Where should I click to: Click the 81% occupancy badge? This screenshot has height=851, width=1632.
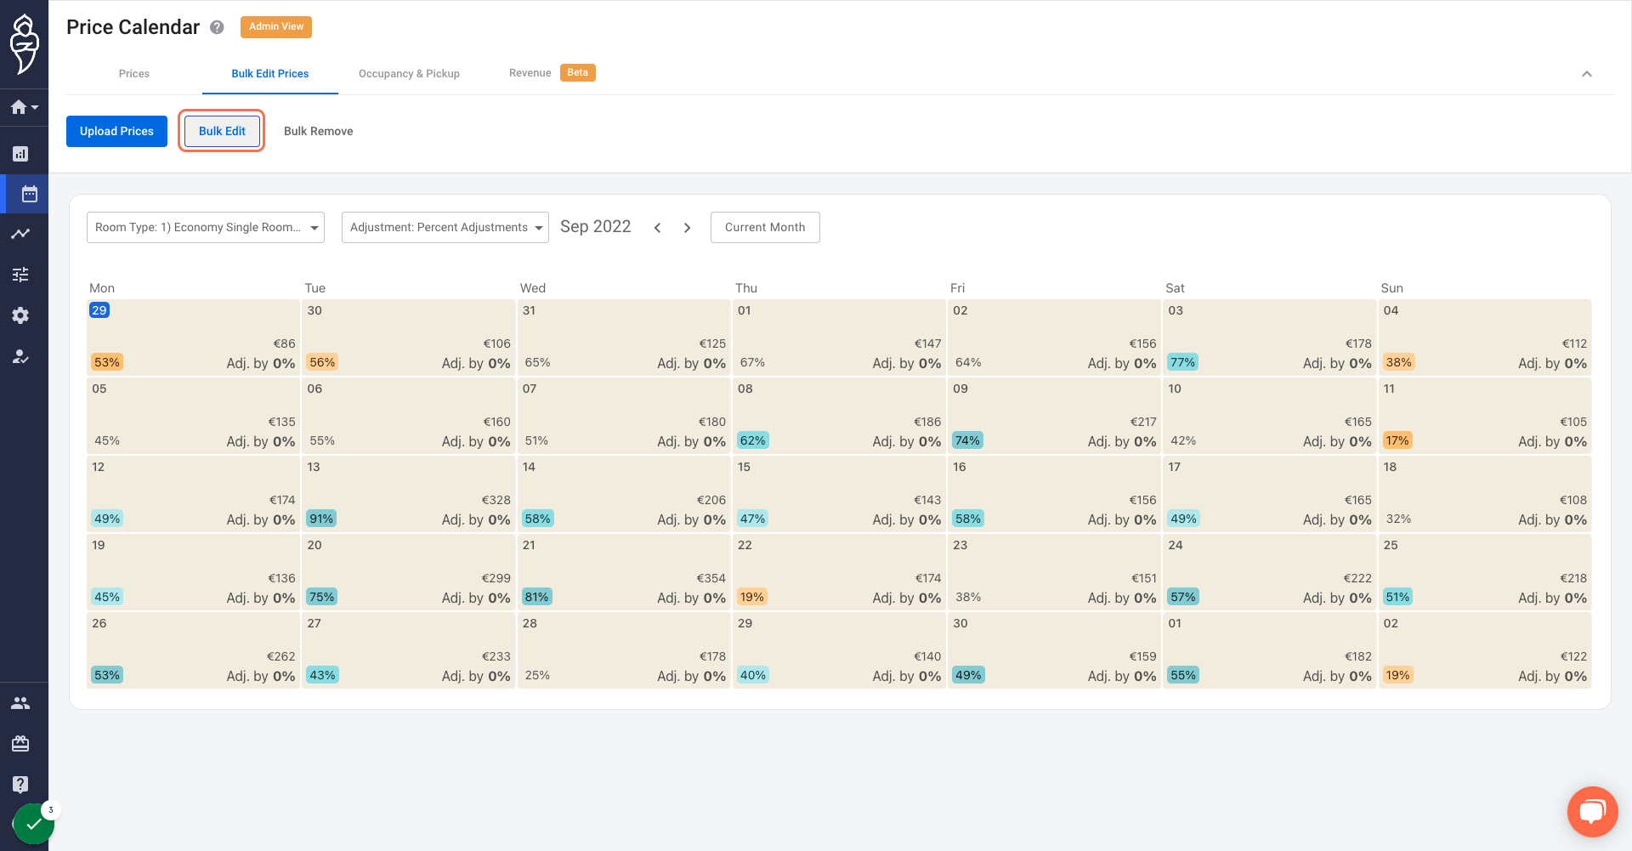pyautogui.click(x=536, y=597)
